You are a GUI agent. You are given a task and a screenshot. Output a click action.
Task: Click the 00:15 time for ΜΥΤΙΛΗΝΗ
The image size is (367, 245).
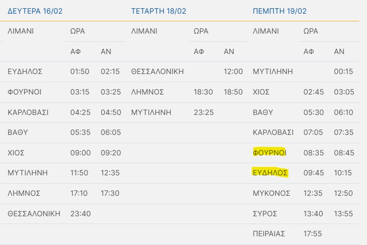point(344,72)
